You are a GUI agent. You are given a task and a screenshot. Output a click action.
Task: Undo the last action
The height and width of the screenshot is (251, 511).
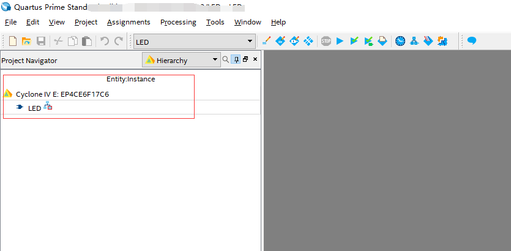click(105, 41)
